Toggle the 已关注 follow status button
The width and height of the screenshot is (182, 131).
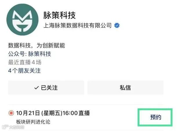click(x=46, y=88)
